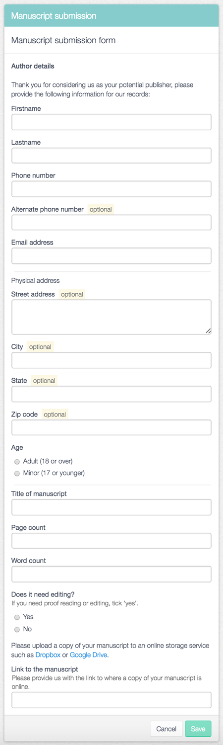Click the Street address resize handle

point(208,331)
